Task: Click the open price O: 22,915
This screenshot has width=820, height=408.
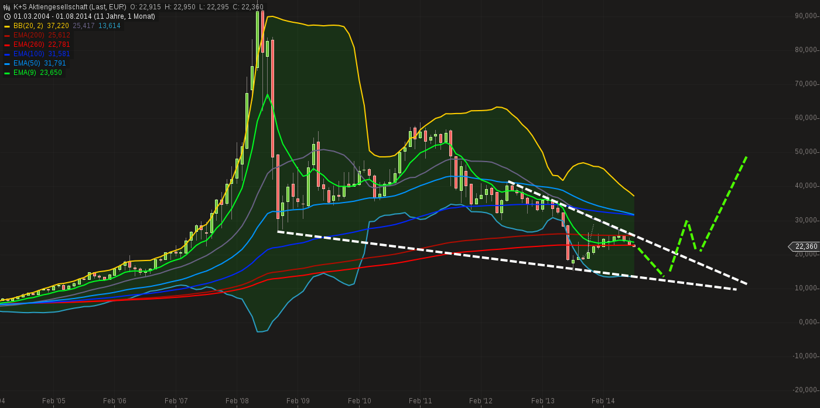Action: pyautogui.click(x=145, y=7)
